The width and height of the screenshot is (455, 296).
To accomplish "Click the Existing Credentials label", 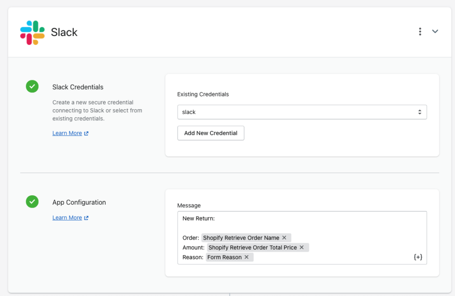I will [203, 94].
